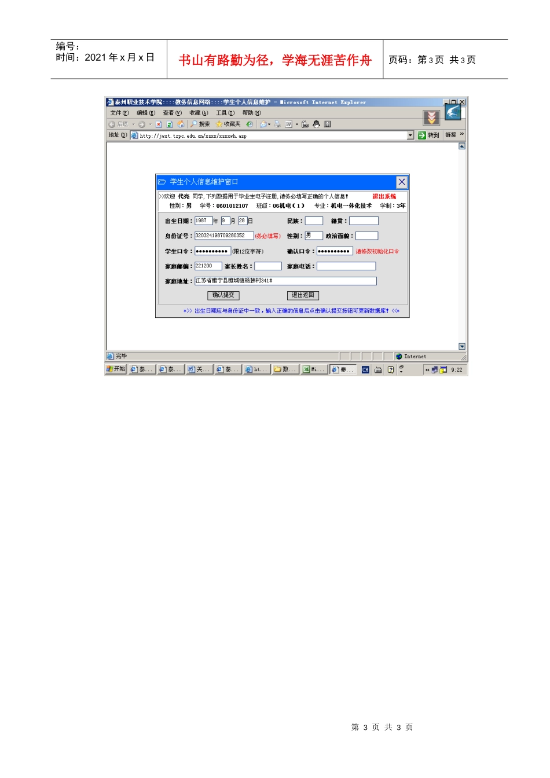
Task: Click the Mail envelope icon
Action: point(263,124)
